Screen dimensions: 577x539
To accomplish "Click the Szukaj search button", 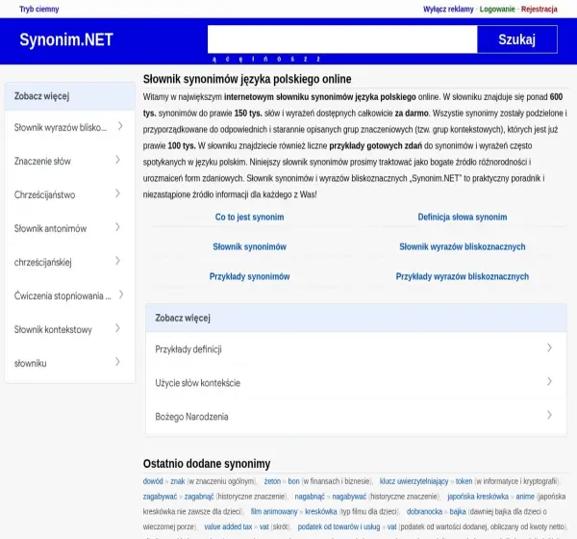I will pos(517,39).
